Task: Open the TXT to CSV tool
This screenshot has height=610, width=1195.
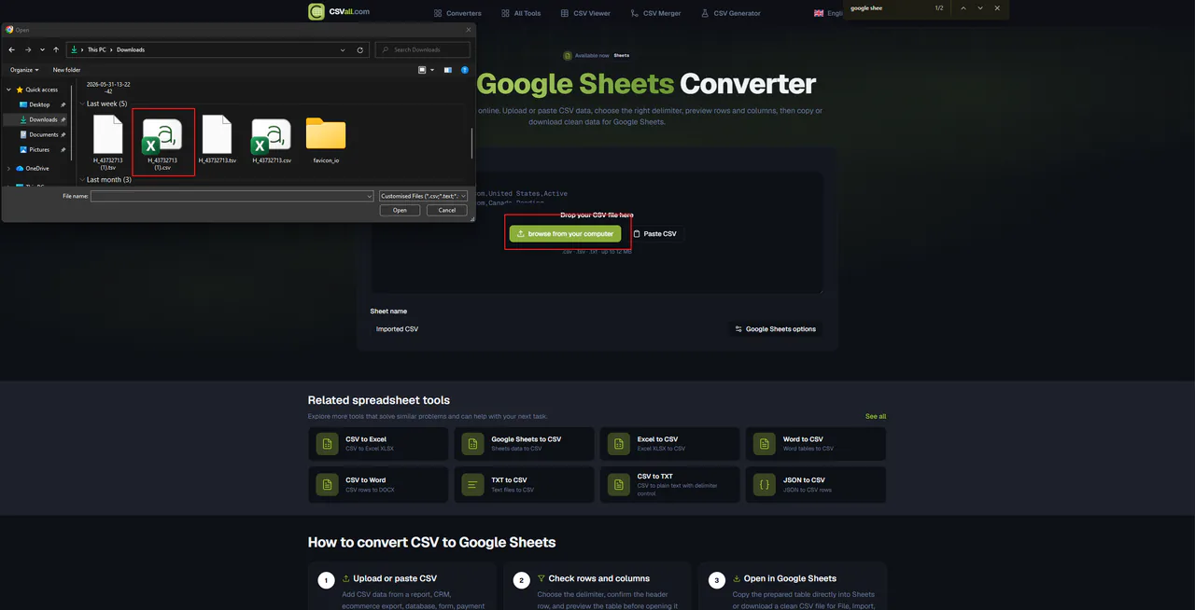Action: pos(524,485)
